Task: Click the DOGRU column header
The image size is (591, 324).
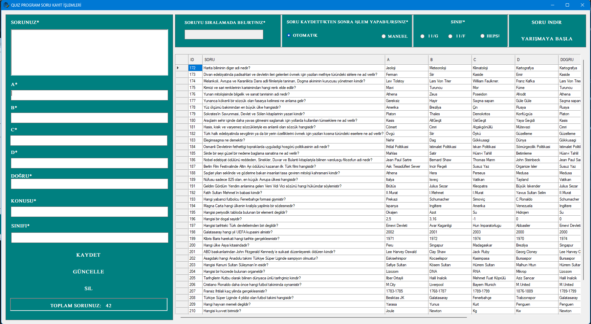Action: click(x=569, y=60)
